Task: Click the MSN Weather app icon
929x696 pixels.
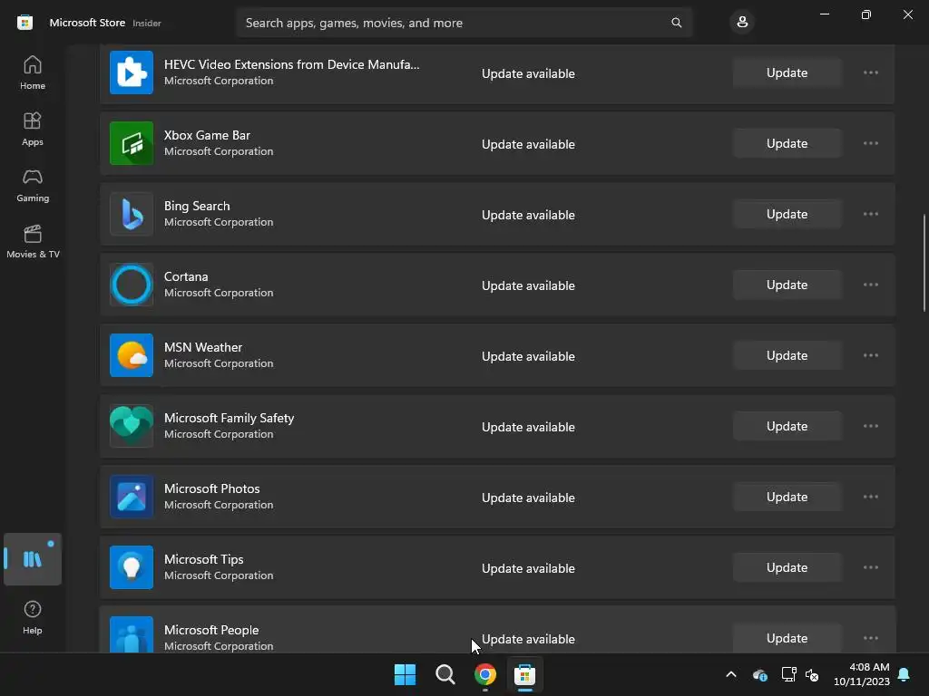Action: click(x=132, y=355)
